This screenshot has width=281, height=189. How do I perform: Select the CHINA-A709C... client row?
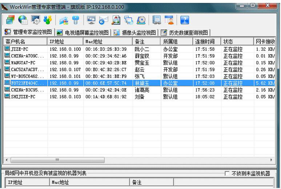140,56
